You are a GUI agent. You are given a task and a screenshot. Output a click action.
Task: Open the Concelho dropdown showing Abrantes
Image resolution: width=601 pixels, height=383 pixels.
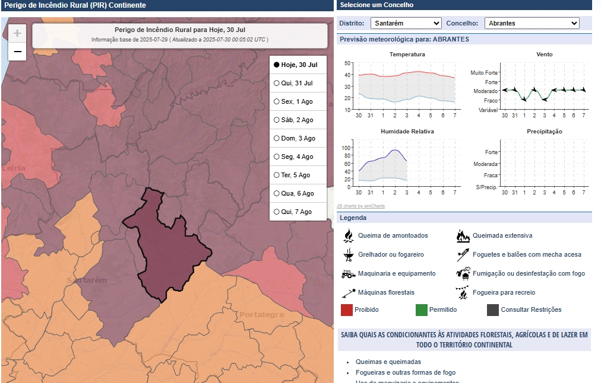click(532, 23)
